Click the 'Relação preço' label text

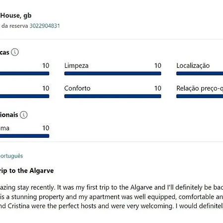pyautogui.click(x=200, y=88)
